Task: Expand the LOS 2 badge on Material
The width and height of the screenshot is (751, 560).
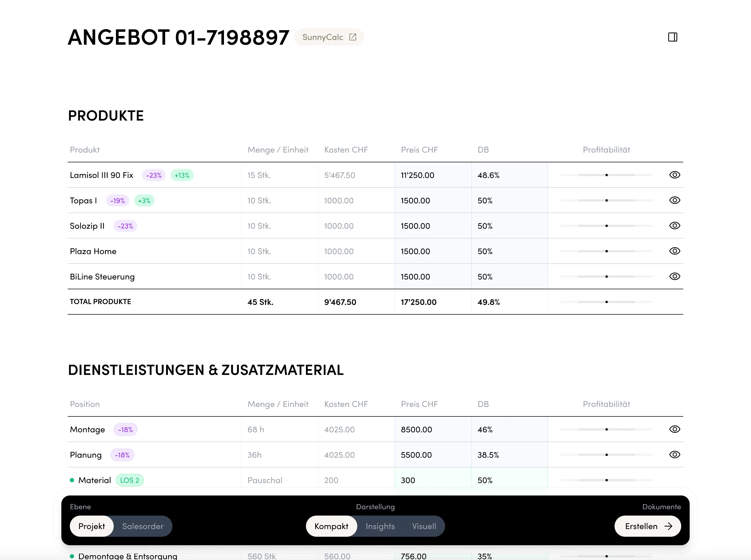Action: point(130,480)
